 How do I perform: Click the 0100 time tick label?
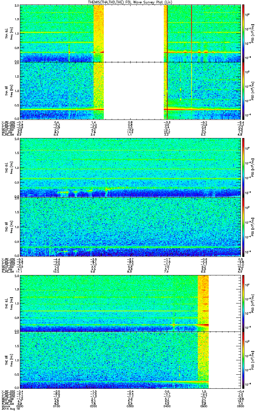pyautogui.click(x=57, y=406)
